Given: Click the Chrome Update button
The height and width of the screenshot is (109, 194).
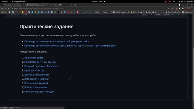Looking at the screenshot, I should 189,9.
